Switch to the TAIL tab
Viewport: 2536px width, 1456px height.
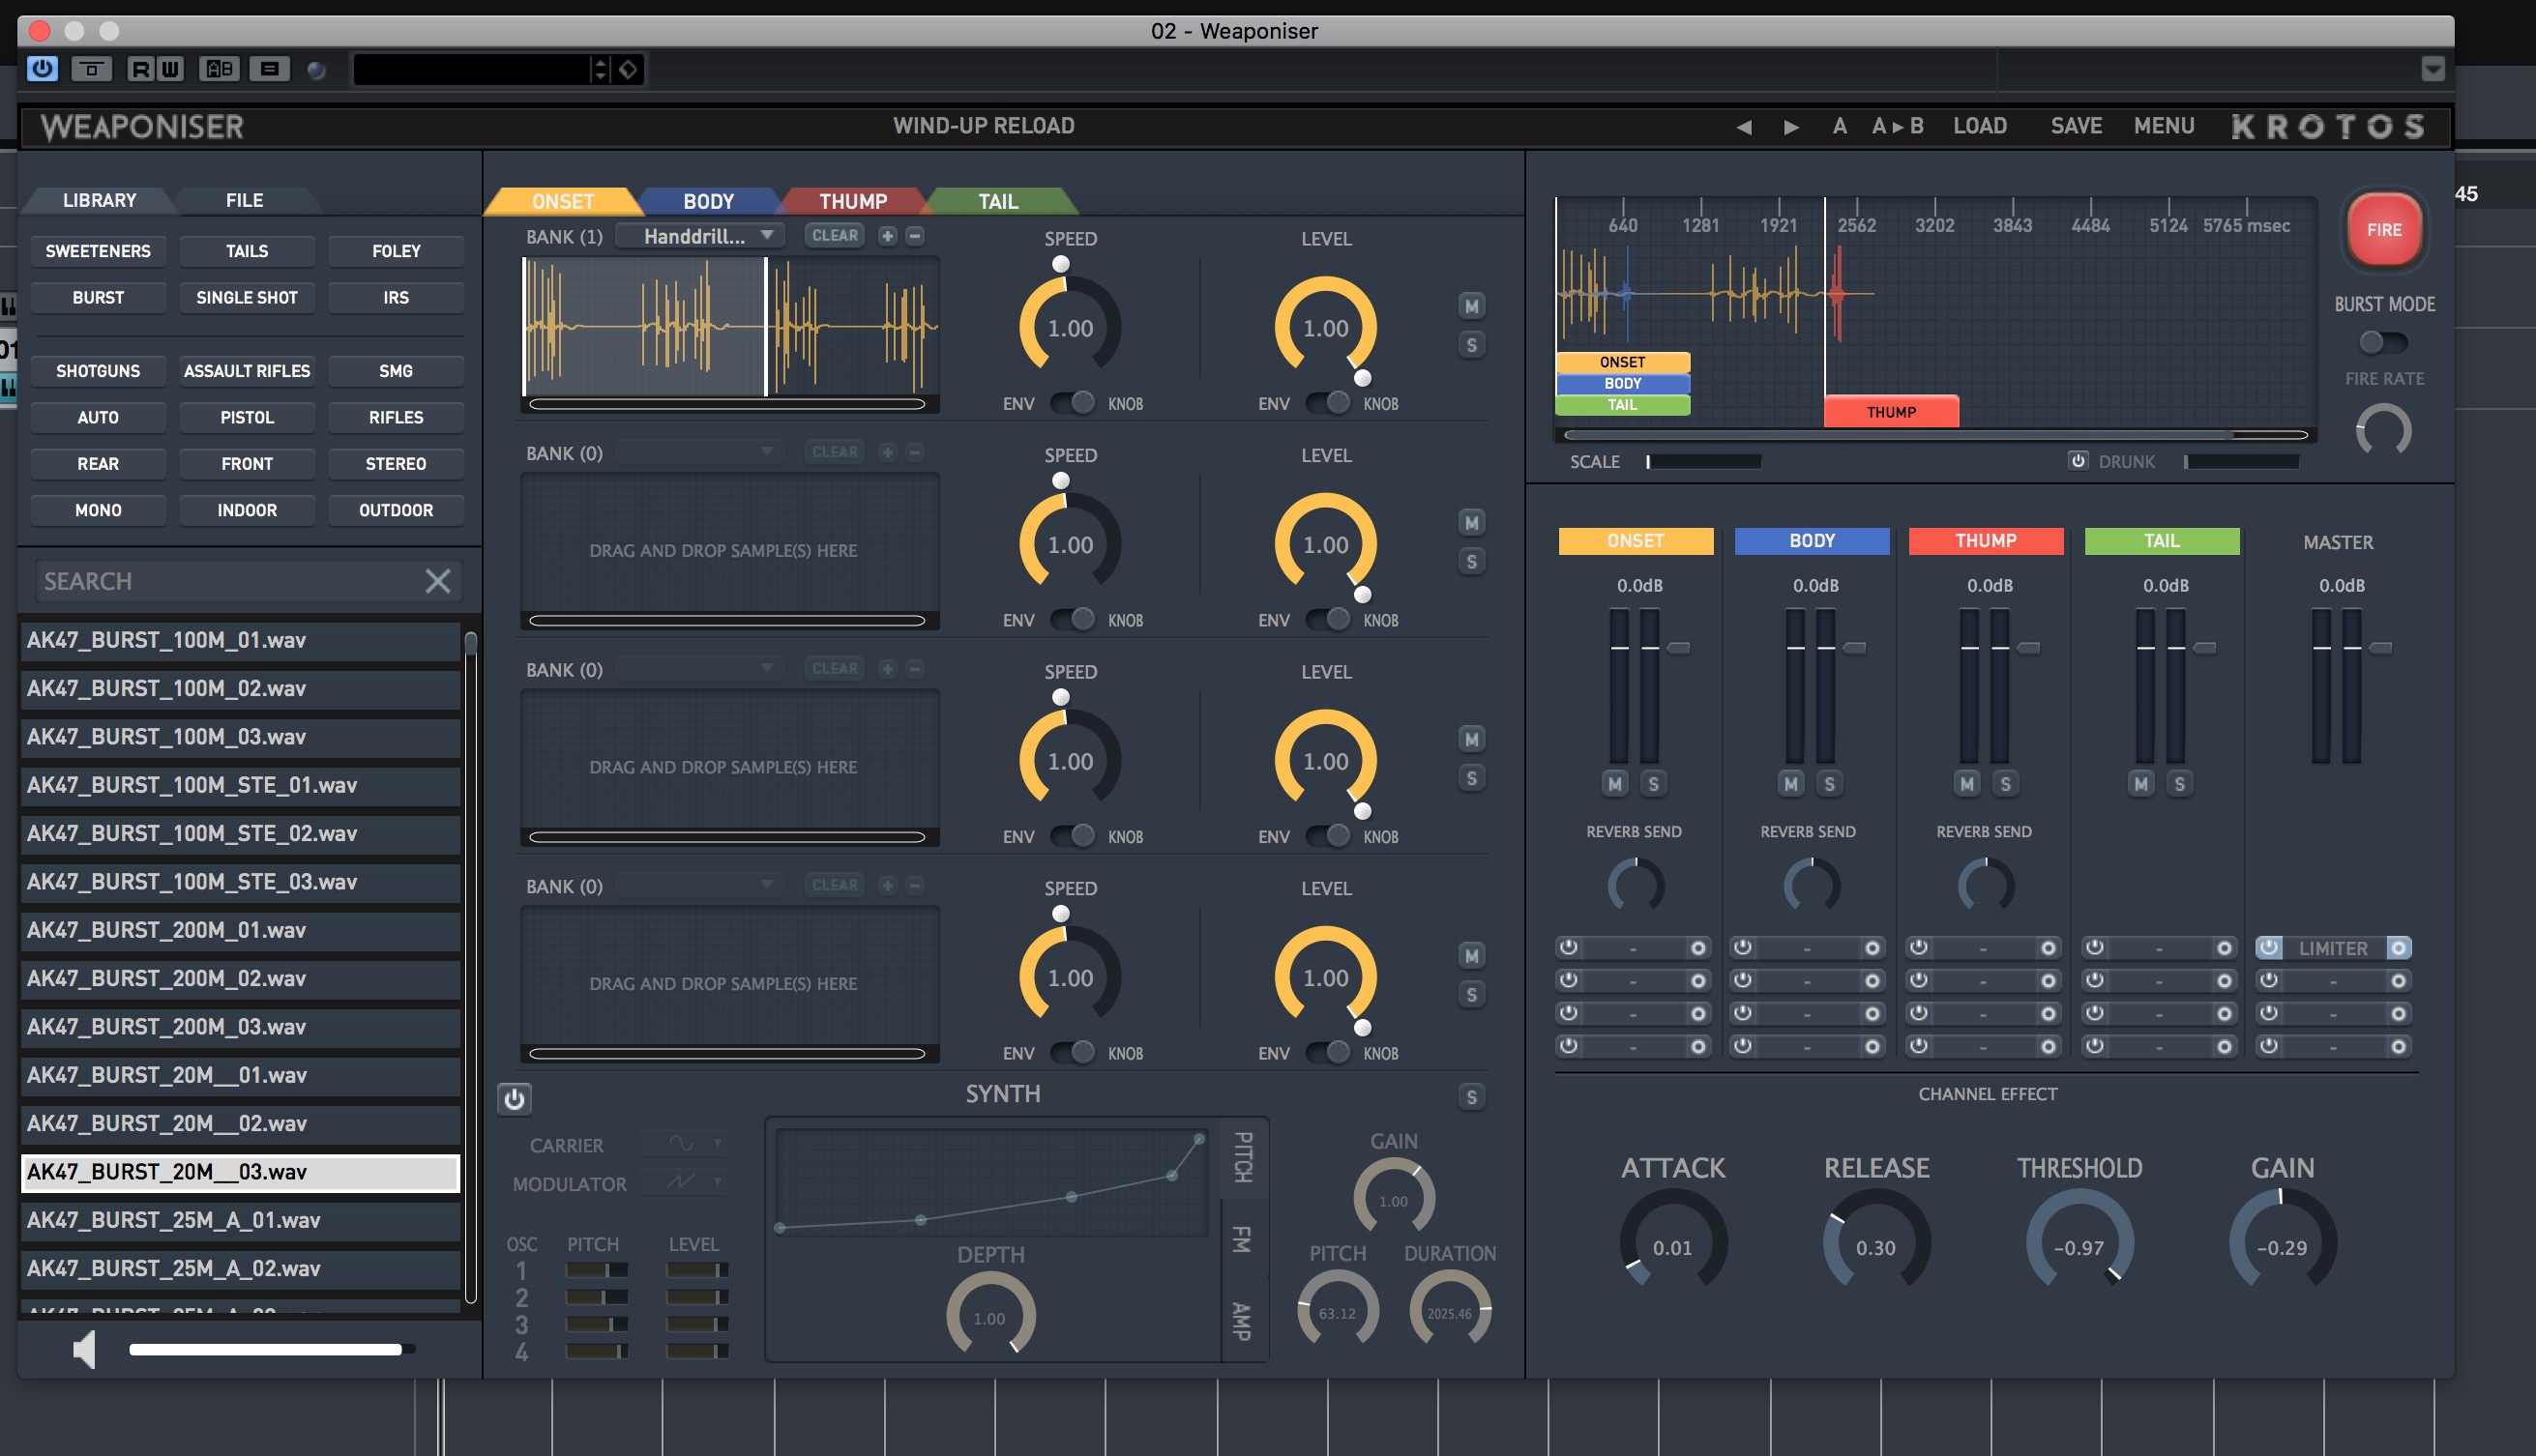pos(998,201)
